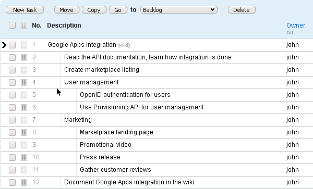Open the notes icon for task 9

point(24,145)
